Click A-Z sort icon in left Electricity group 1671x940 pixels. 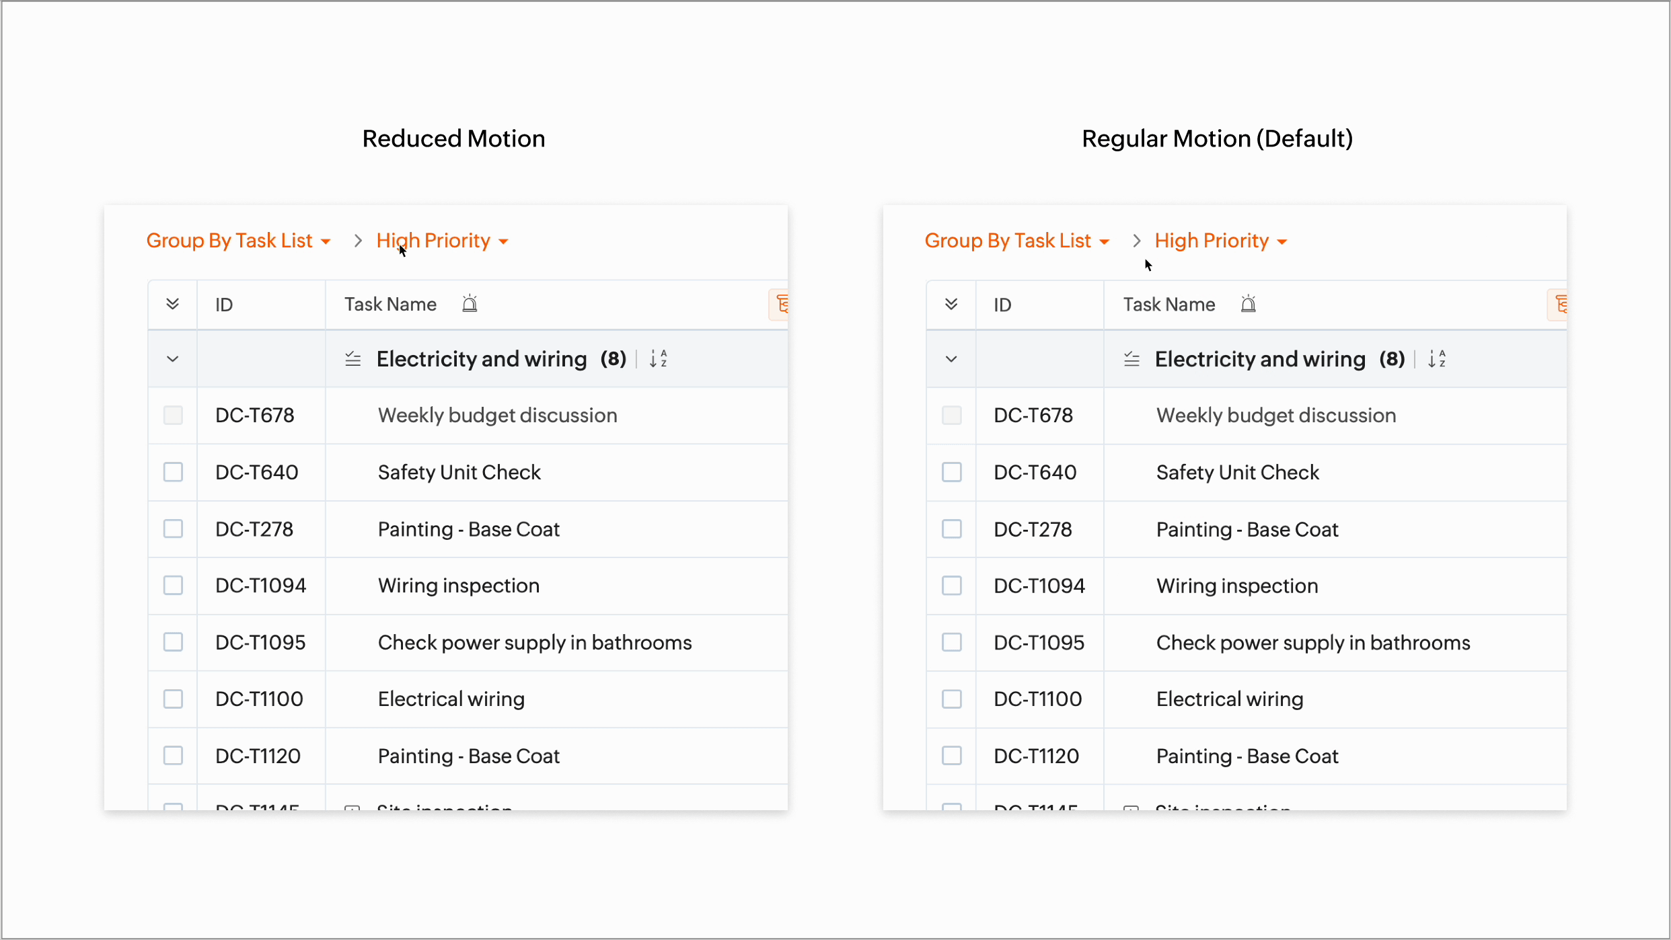click(658, 359)
